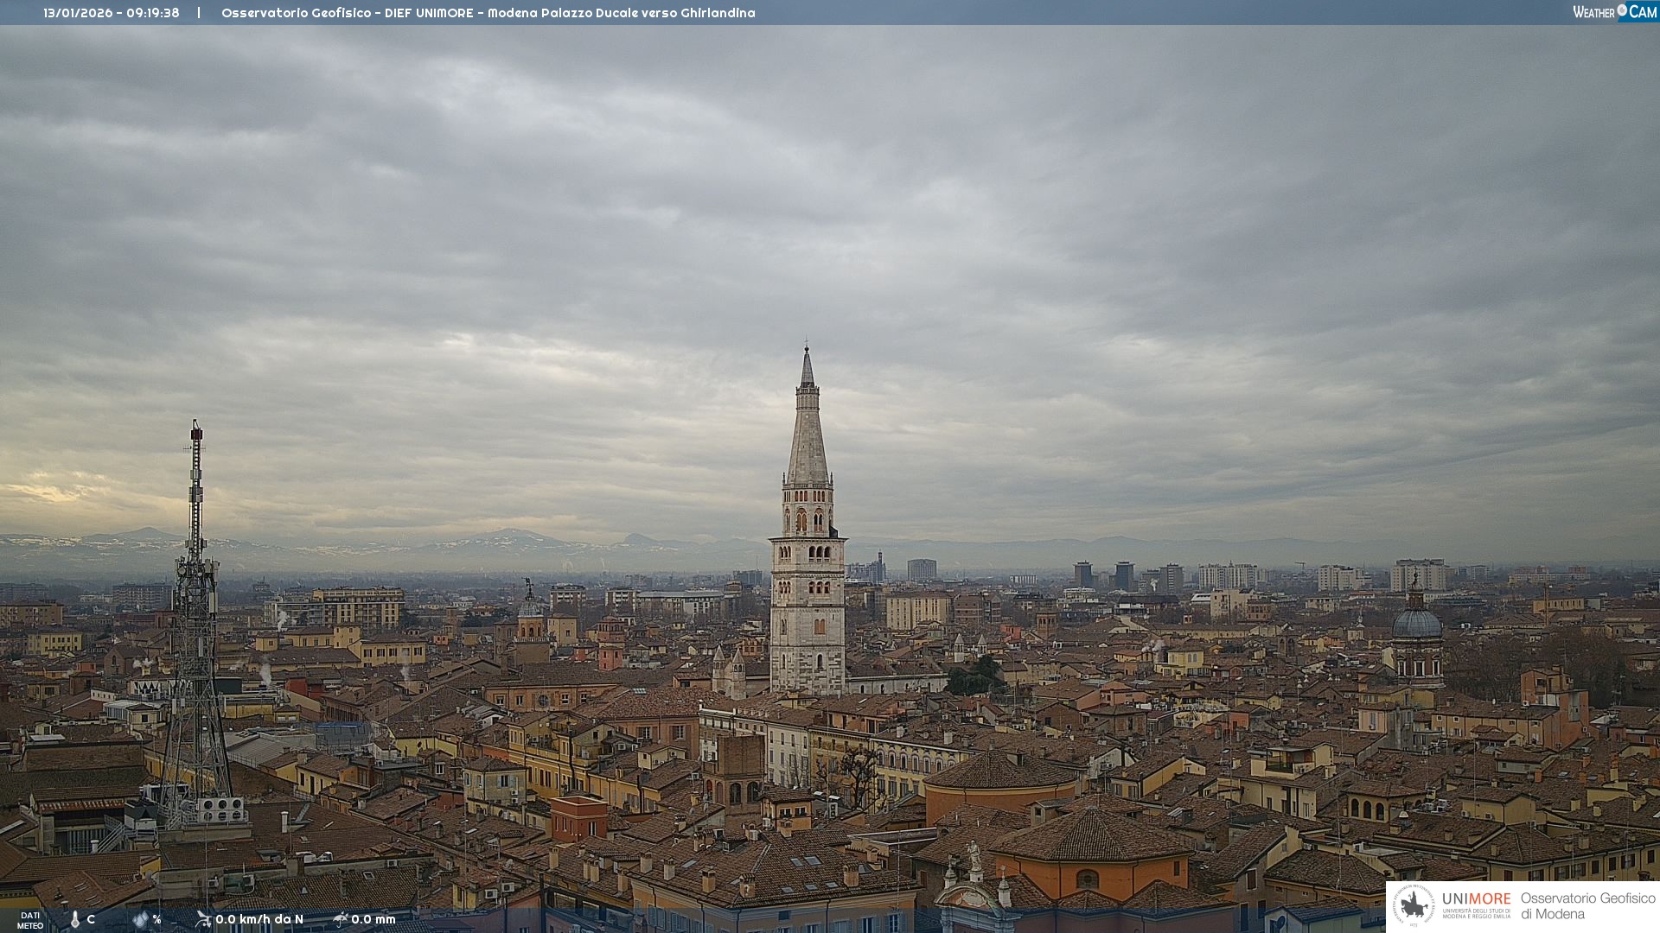
Task: Click the humidity water drops icon
Action: coord(140,919)
